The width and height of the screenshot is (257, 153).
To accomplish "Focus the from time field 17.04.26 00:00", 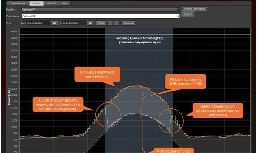I will [x=38, y=23].
